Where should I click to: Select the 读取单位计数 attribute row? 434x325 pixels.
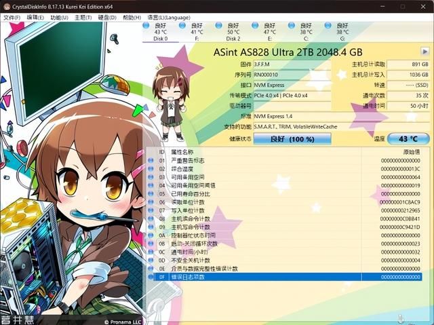point(285,202)
